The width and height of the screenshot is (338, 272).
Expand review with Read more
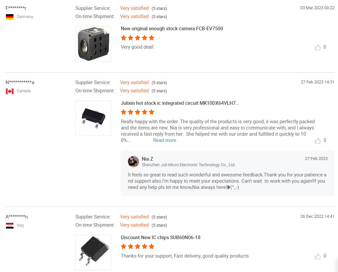click(x=164, y=140)
